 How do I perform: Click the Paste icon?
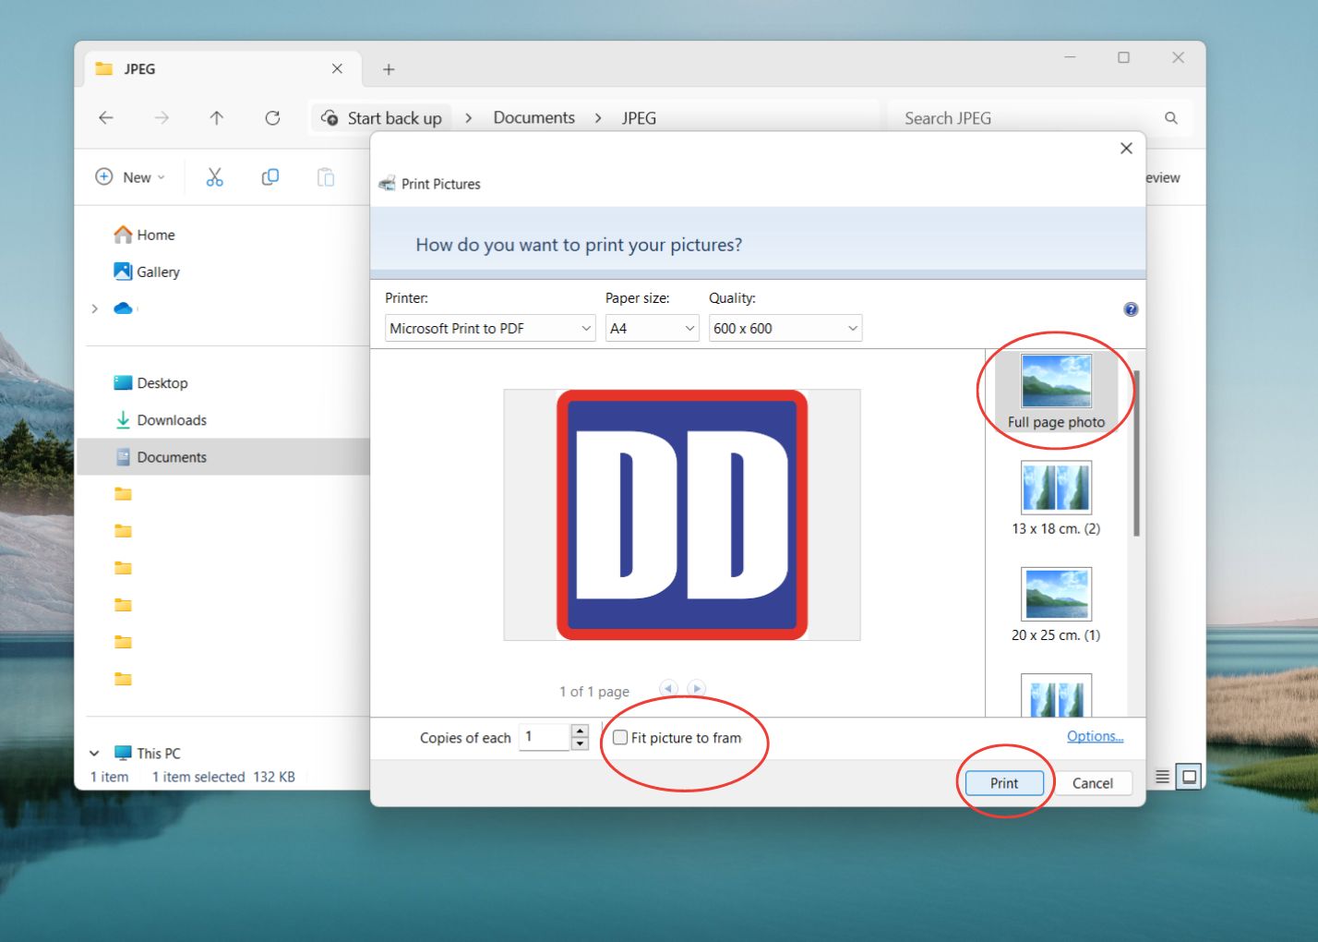(x=326, y=177)
